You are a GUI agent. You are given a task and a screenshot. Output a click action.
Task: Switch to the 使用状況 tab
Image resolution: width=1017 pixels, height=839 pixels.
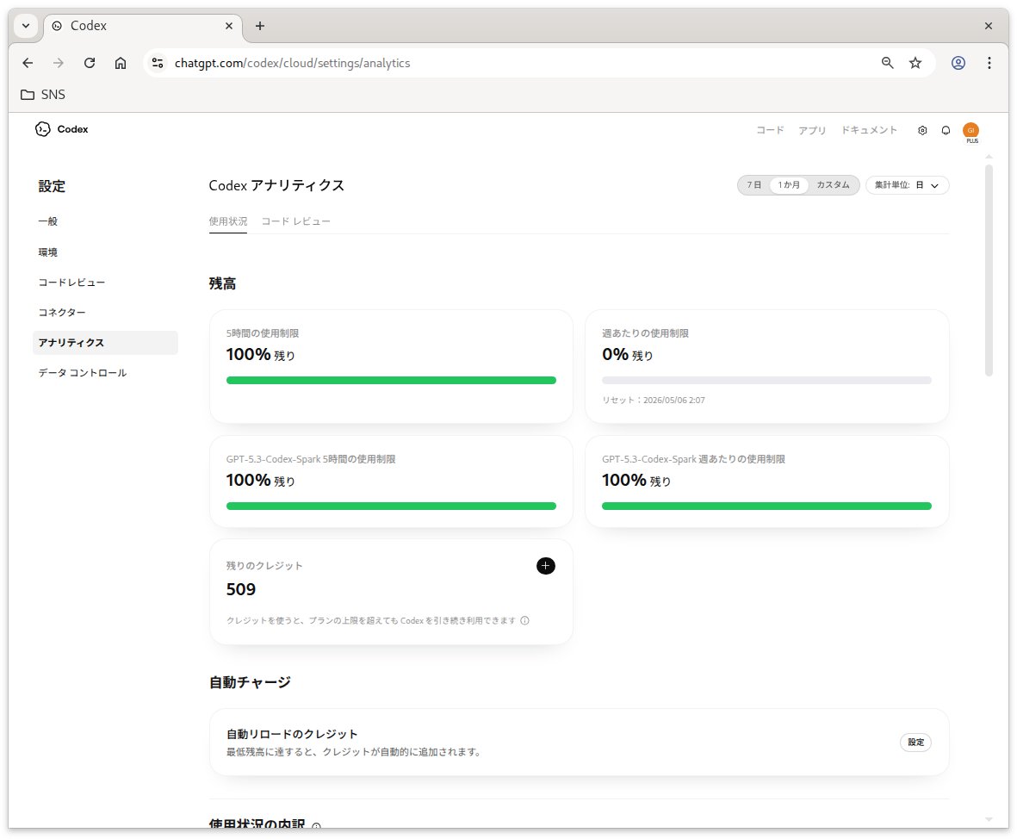pyautogui.click(x=227, y=221)
